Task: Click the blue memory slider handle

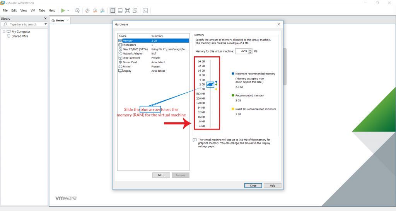Action: [210, 84]
